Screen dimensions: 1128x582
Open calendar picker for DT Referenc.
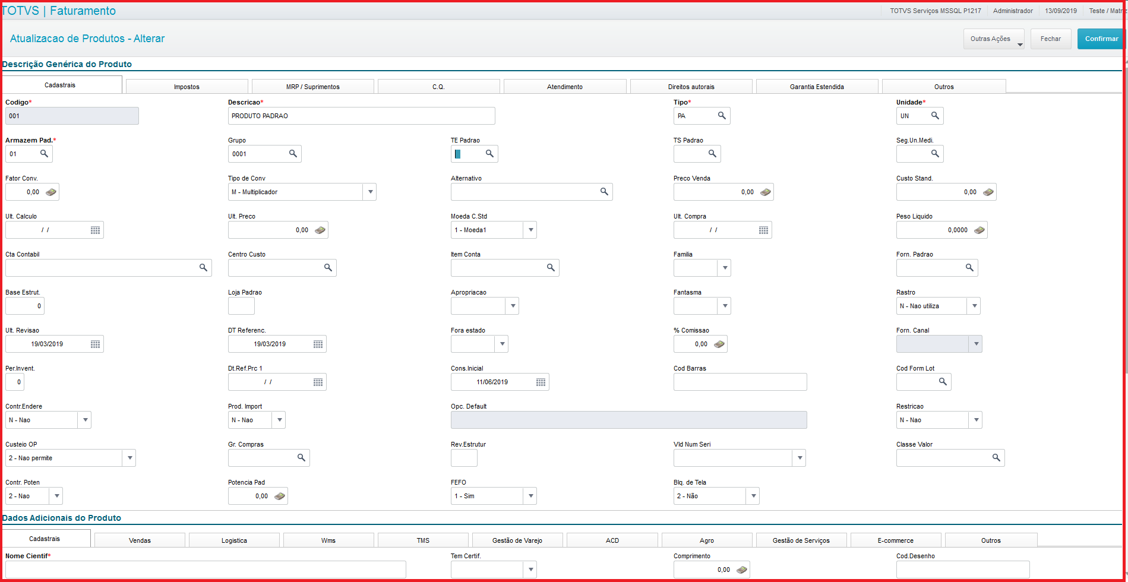coord(318,344)
